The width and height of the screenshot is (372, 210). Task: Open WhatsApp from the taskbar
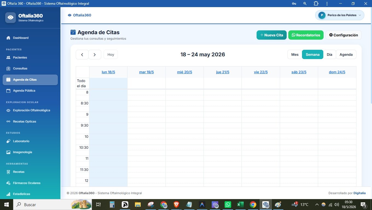pos(228,205)
